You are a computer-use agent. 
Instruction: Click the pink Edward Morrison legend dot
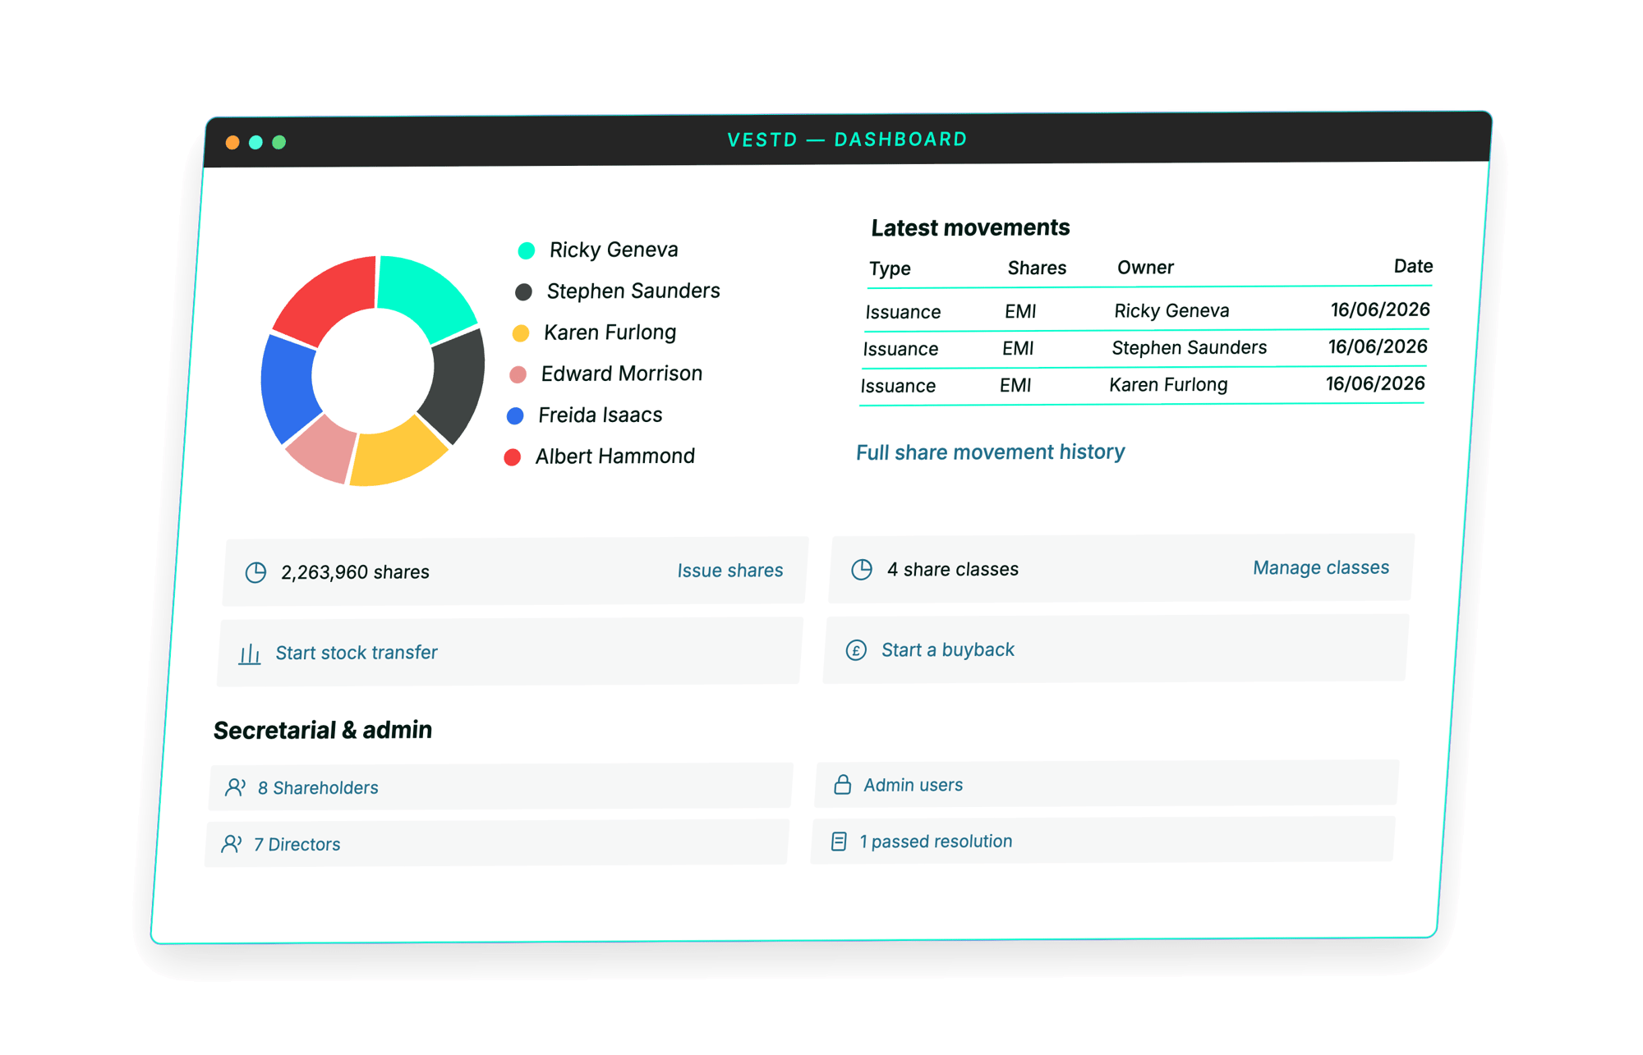[518, 374]
